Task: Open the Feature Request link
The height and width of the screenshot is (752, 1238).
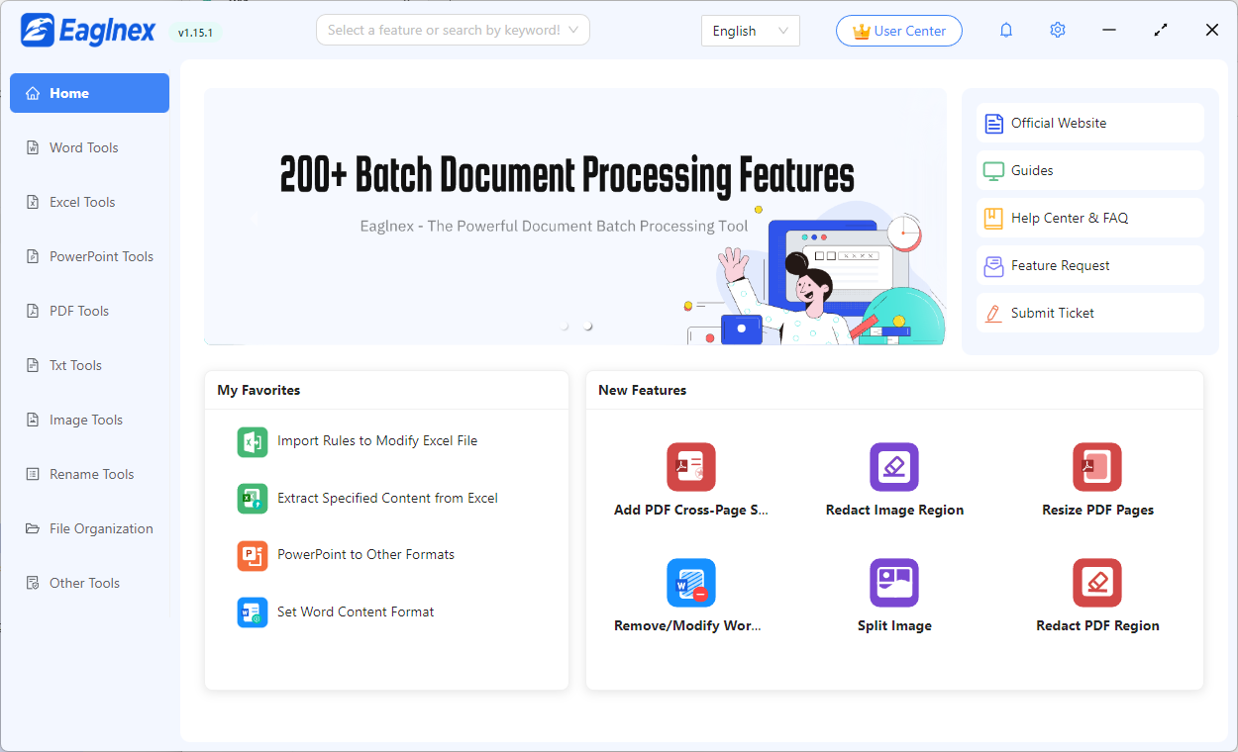Action: [1089, 265]
